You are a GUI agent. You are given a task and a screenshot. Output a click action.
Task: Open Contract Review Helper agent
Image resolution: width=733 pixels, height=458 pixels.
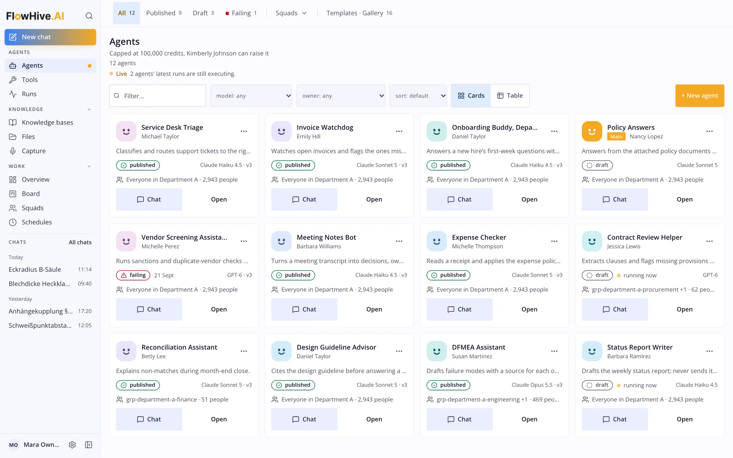point(685,309)
